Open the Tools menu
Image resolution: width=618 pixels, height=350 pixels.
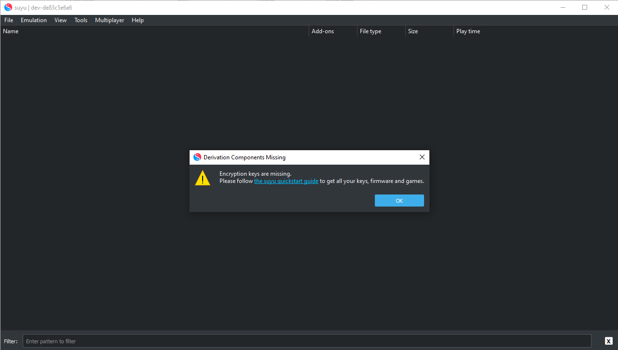coord(81,20)
